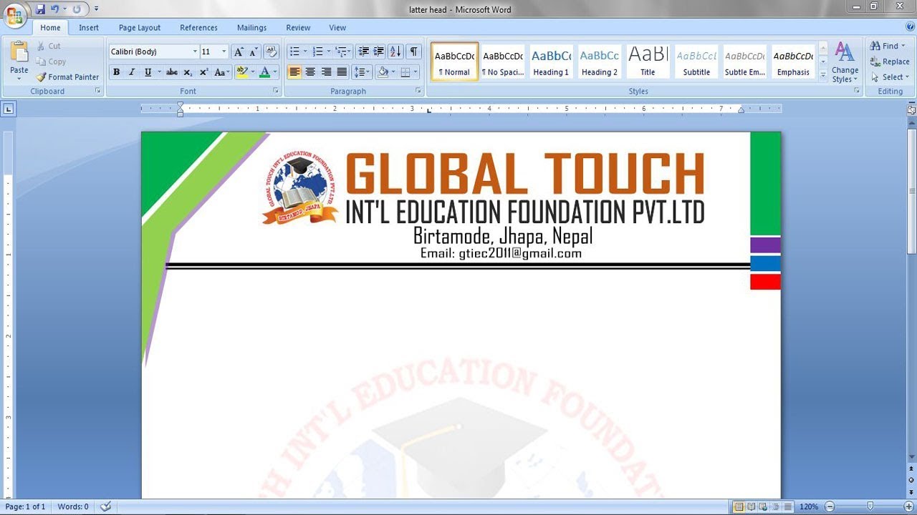This screenshot has width=917, height=515.
Task: Switch to the Insert tab
Action: pyautogui.click(x=89, y=28)
